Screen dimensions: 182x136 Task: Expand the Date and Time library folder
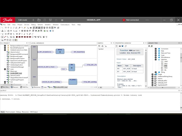[156, 53]
